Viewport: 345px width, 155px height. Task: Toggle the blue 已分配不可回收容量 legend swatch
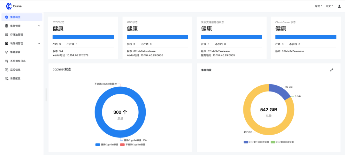[246, 142]
